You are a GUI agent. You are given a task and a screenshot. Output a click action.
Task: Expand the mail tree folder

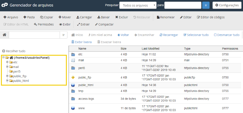pyautogui.click(x=7, y=67)
